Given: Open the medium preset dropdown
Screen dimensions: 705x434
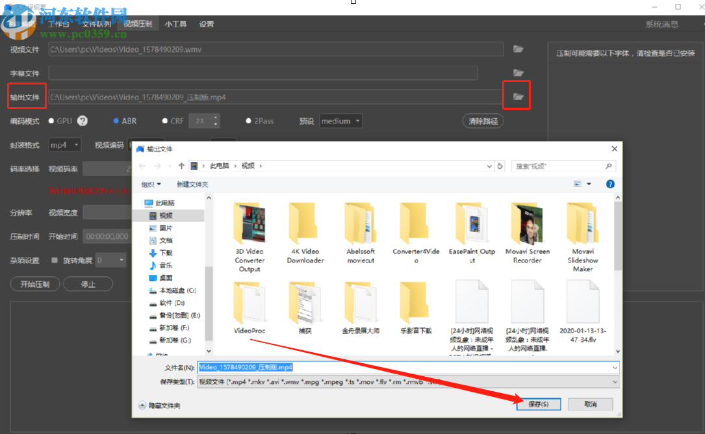Looking at the screenshot, I should [341, 121].
